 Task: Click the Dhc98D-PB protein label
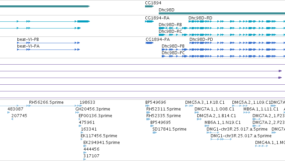tap(173, 46)
